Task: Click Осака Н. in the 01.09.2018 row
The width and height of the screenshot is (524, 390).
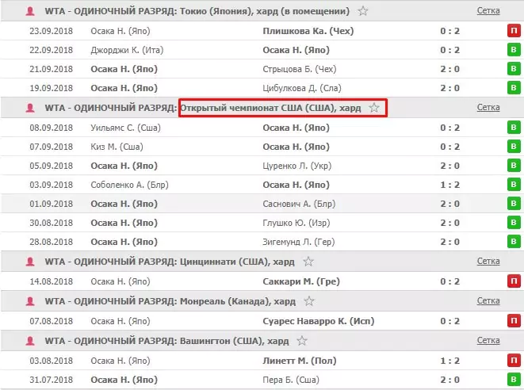Action: [124, 204]
